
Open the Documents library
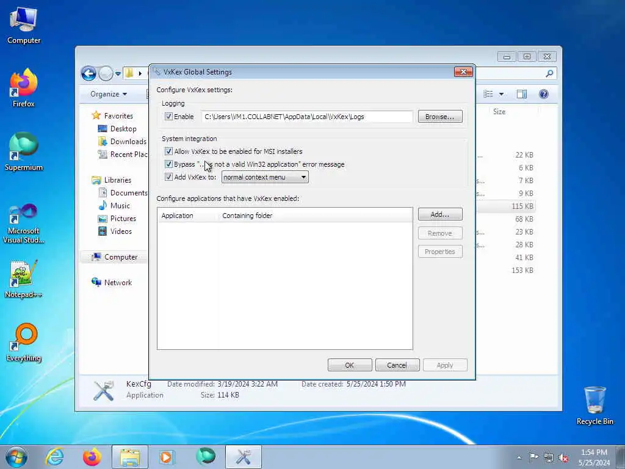click(128, 193)
